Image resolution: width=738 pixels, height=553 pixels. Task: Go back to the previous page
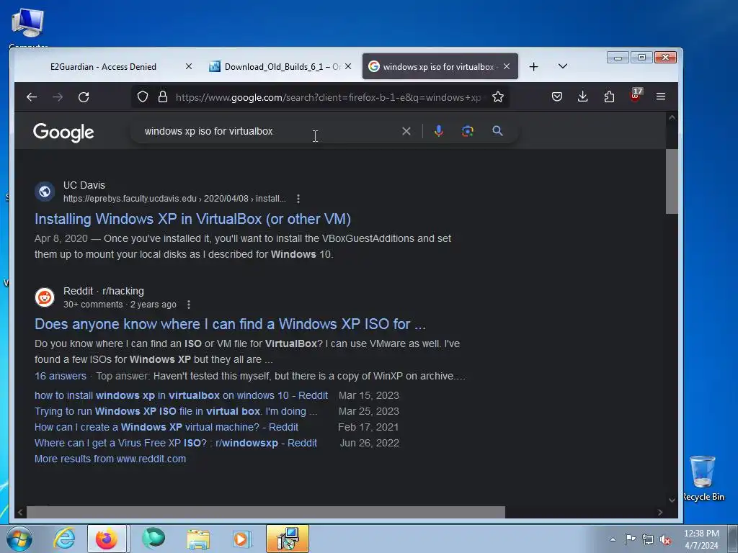pyautogui.click(x=32, y=97)
